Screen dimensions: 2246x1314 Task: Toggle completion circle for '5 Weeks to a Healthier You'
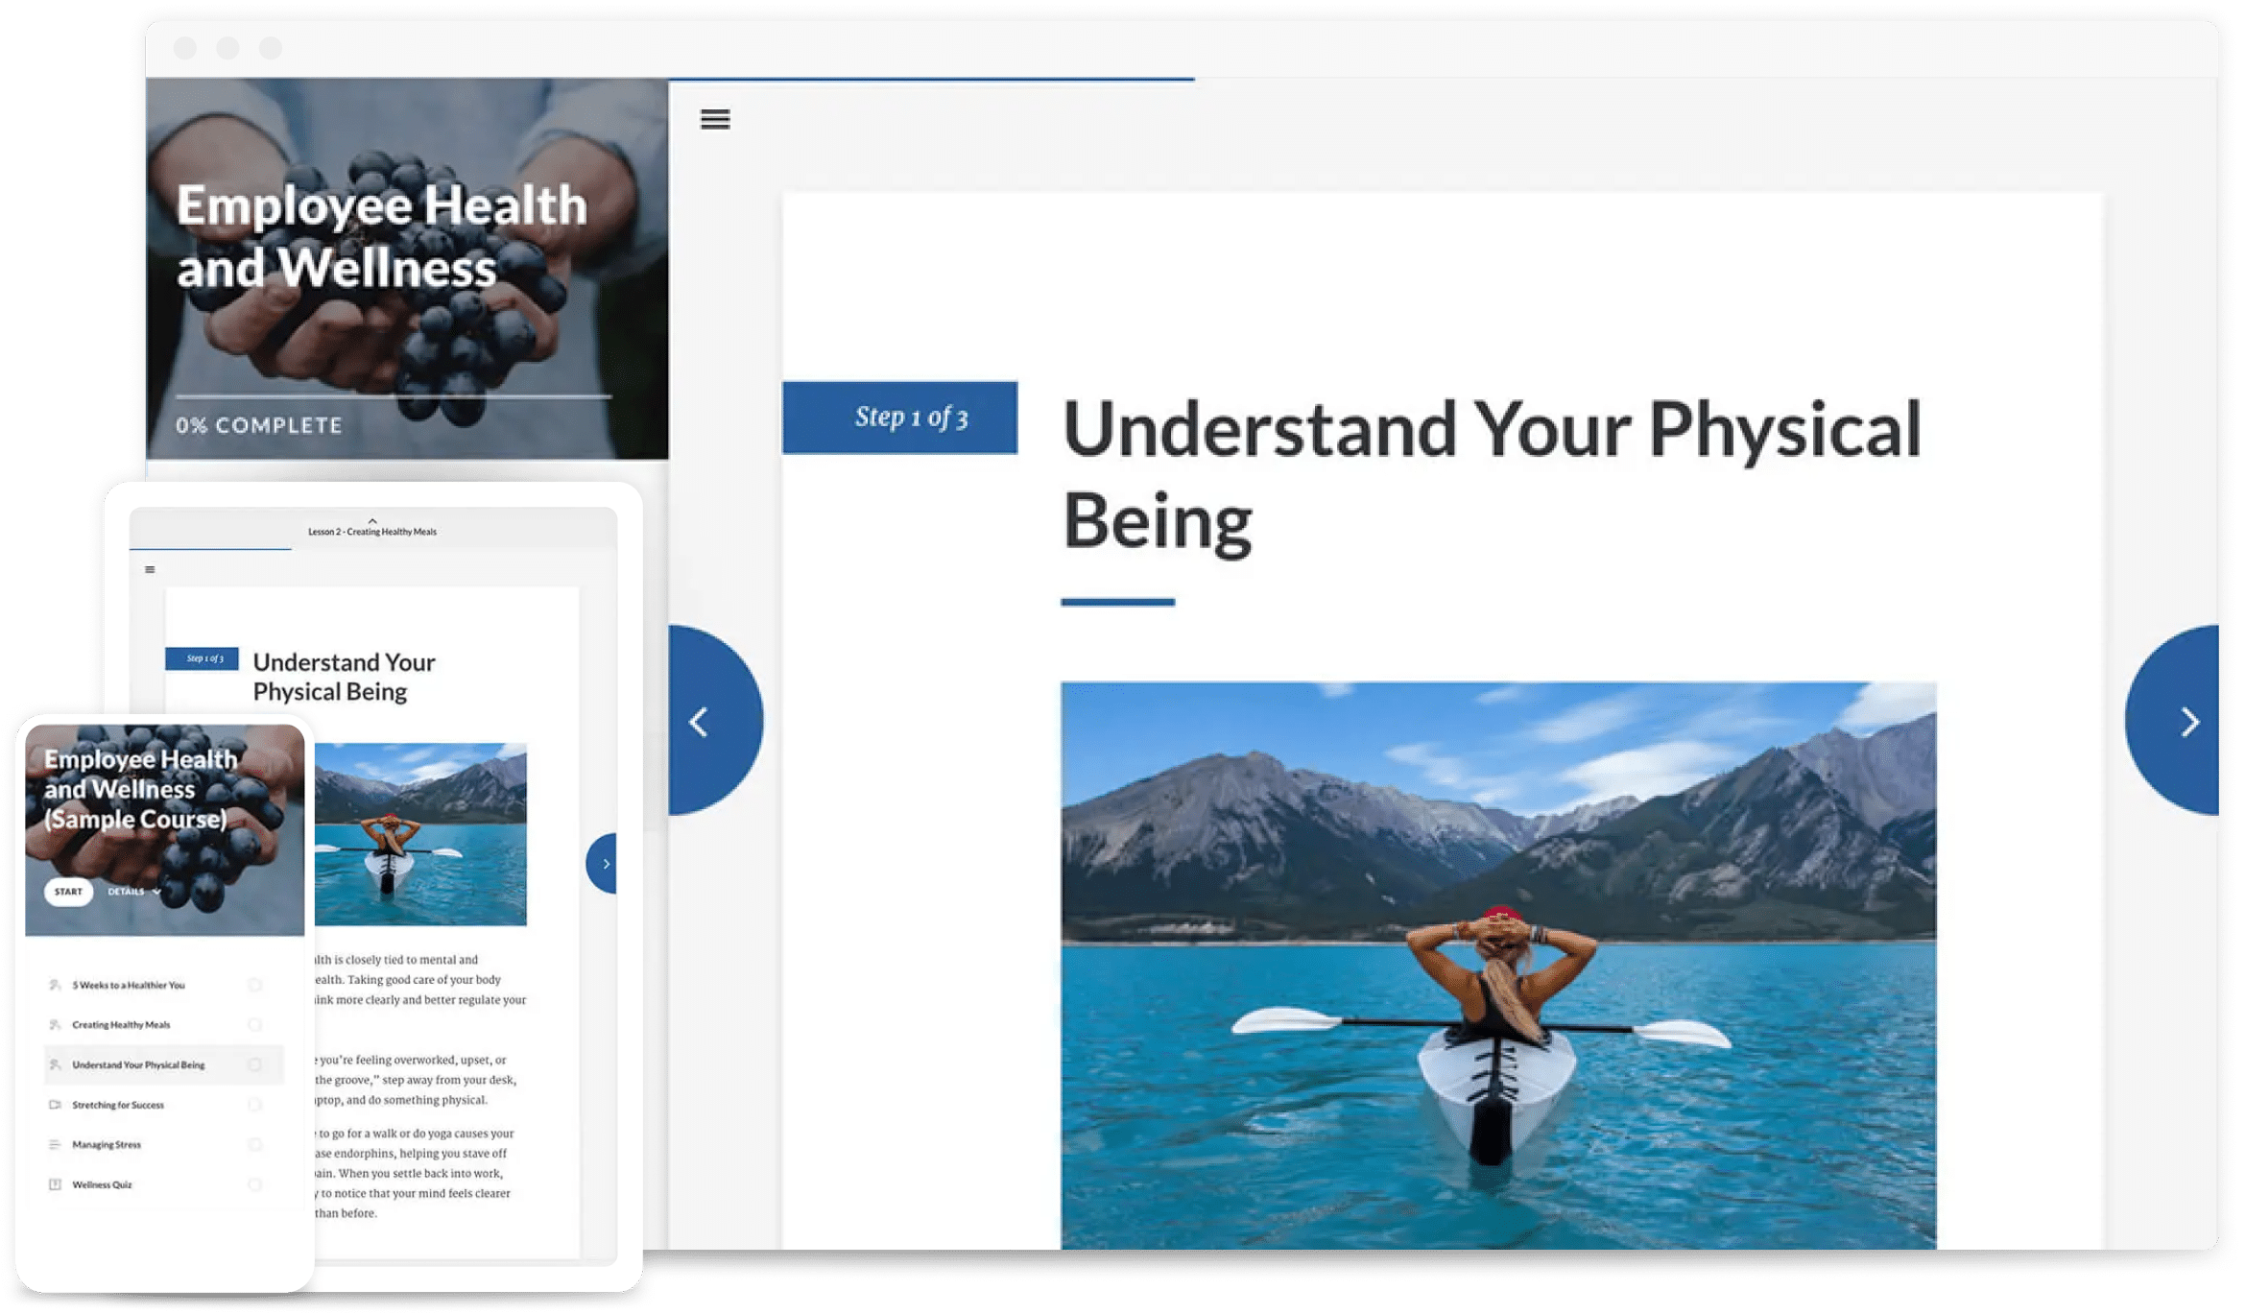pyautogui.click(x=255, y=985)
